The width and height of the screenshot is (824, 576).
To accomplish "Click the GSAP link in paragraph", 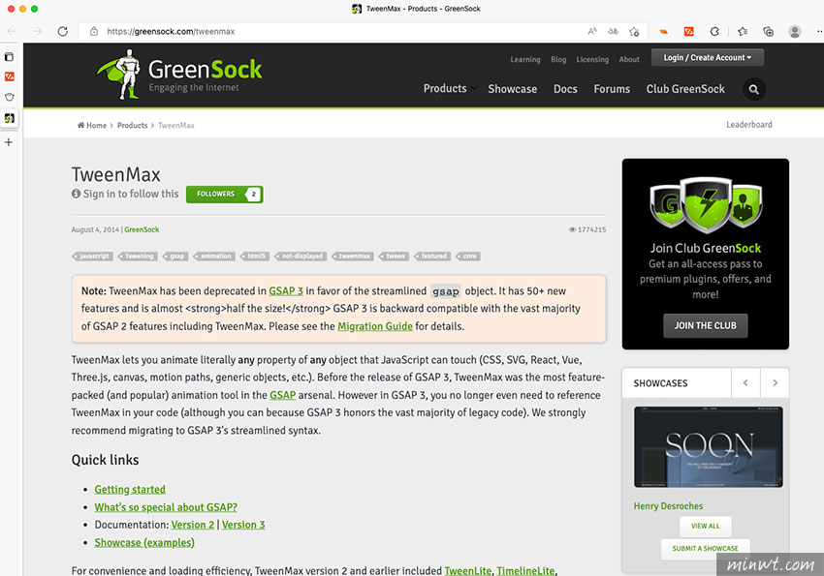I will 283,395.
